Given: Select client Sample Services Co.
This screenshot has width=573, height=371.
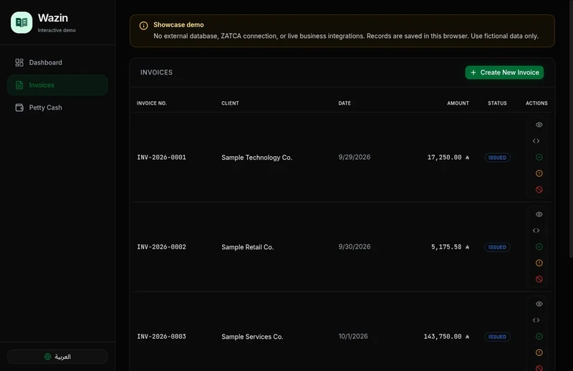Looking at the screenshot, I should (252, 337).
